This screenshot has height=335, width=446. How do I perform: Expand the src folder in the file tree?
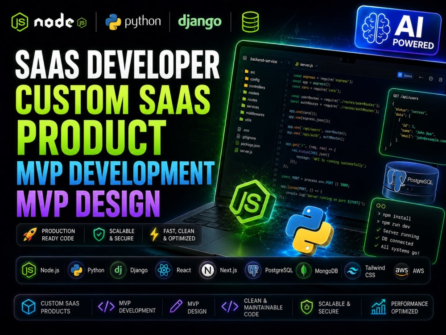click(249, 72)
